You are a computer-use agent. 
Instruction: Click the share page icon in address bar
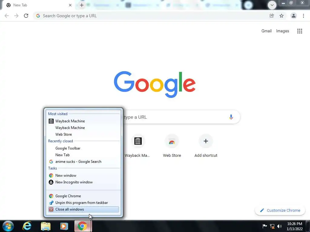tap(272, 16)
